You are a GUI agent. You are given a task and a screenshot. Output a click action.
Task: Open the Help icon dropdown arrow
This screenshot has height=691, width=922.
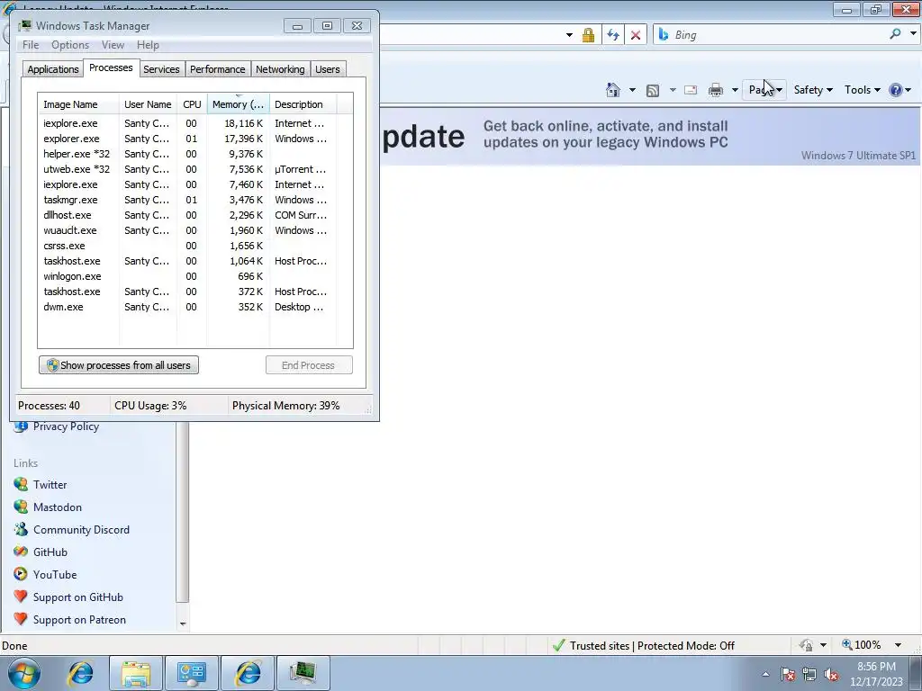908,90
